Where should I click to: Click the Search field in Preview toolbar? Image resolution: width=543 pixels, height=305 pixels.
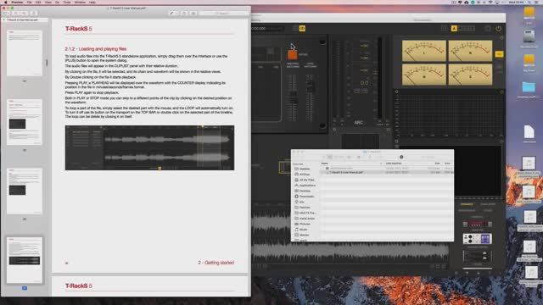[x=224, y=14]
